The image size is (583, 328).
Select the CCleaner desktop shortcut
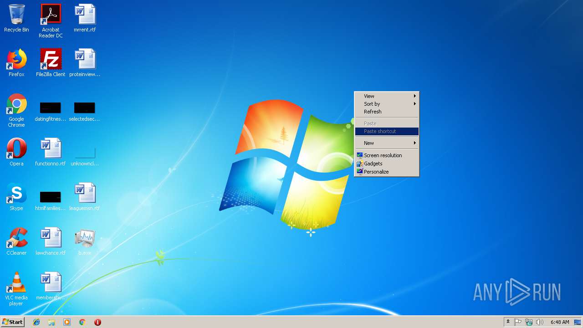(x=16, y=241)
